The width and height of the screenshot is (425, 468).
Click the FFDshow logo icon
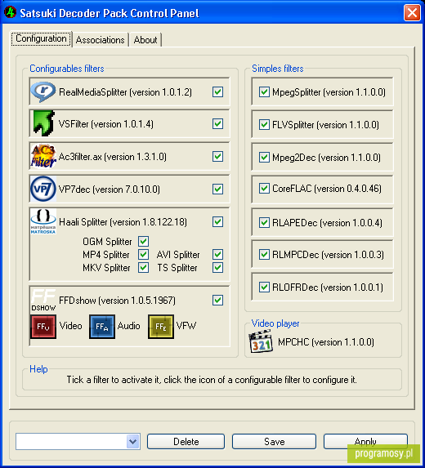tap(43, 300)
